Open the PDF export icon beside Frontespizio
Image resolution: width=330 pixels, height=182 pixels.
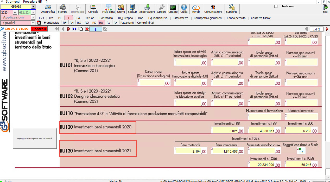click(x=39, y=23)
